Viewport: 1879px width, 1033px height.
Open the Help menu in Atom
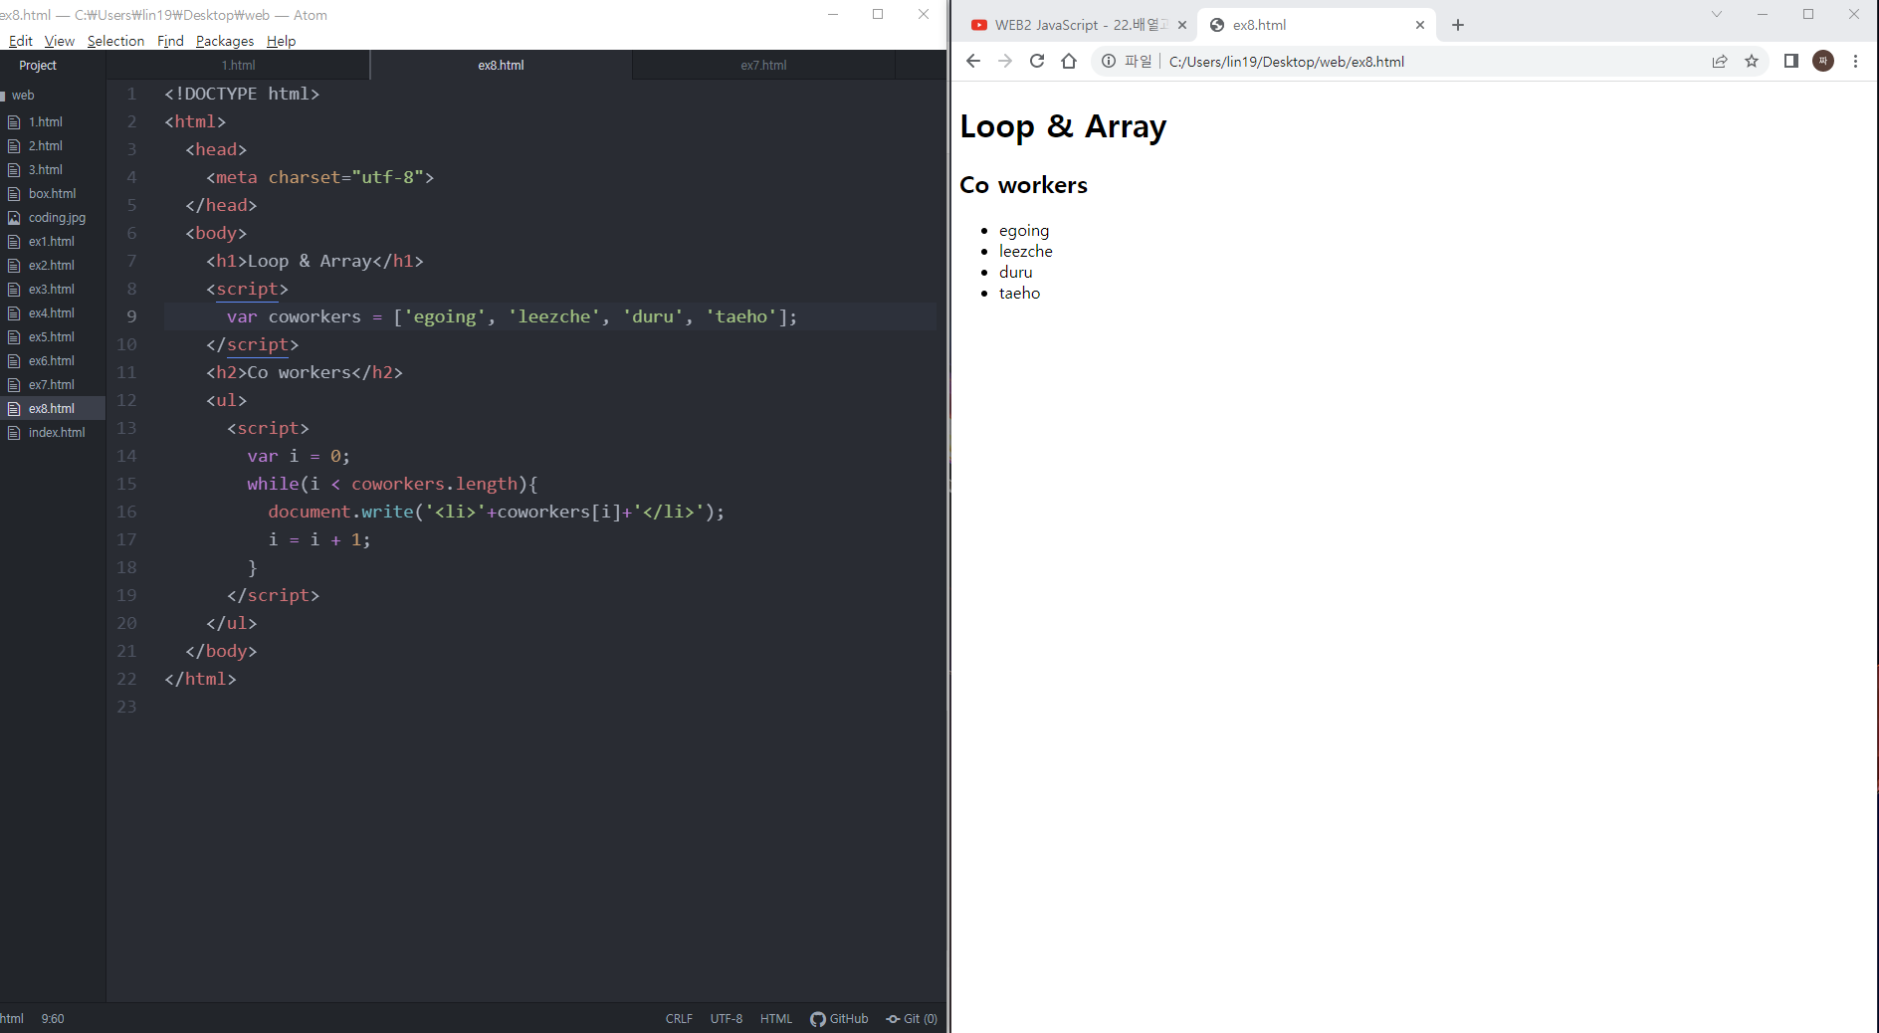[282, 41]
